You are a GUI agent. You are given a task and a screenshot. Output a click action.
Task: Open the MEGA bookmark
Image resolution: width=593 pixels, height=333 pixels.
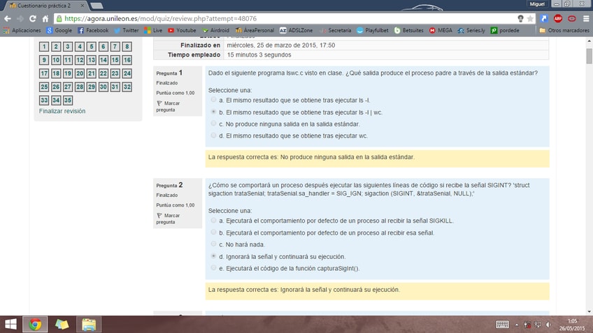[441, 30]
